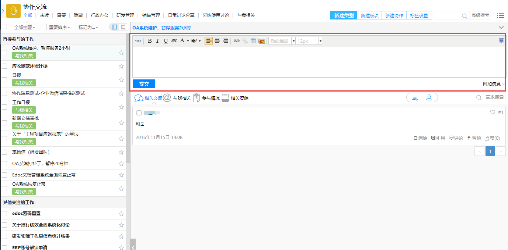
Task: Open the 全部主题 filter dropdown
Action: tap(24, 27)
